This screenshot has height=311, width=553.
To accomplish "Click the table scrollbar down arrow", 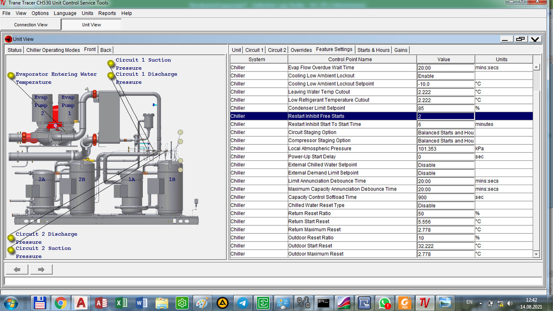I will [536, 254].
